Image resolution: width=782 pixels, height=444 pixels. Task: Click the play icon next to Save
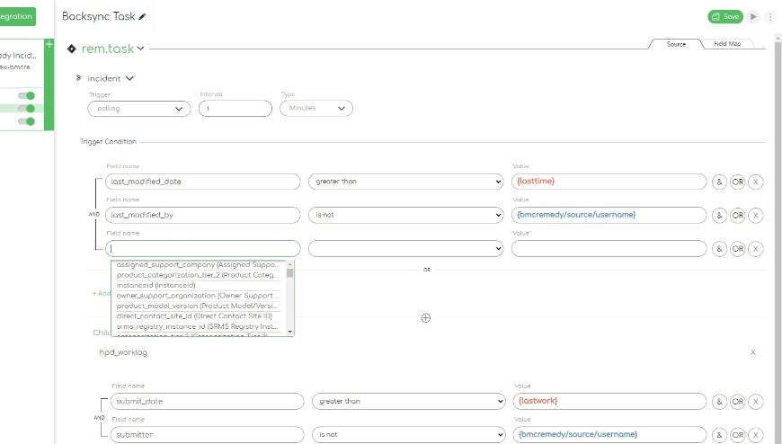click(753, 16)
